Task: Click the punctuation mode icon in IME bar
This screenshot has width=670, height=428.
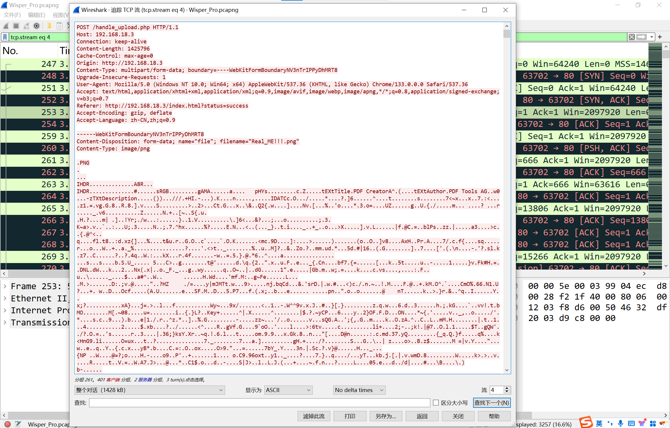Action: 610,424
